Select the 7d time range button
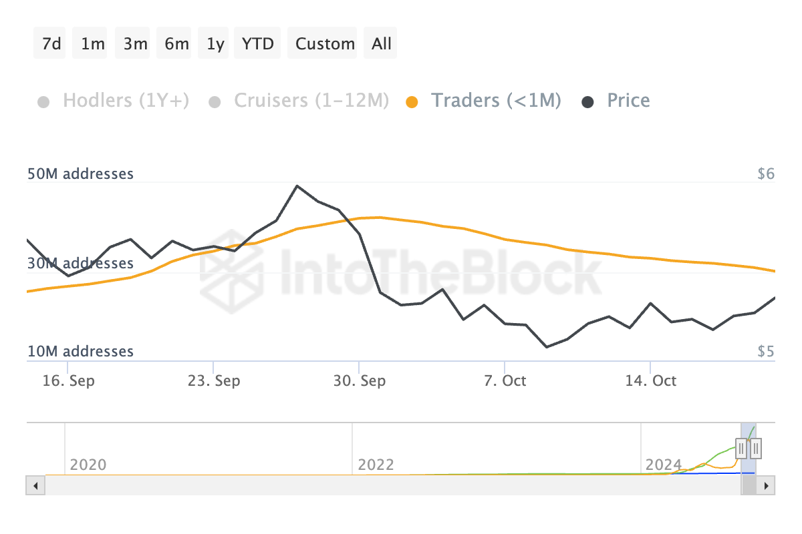802x534 pixels. pyautogui.click(x=51, y=44)
